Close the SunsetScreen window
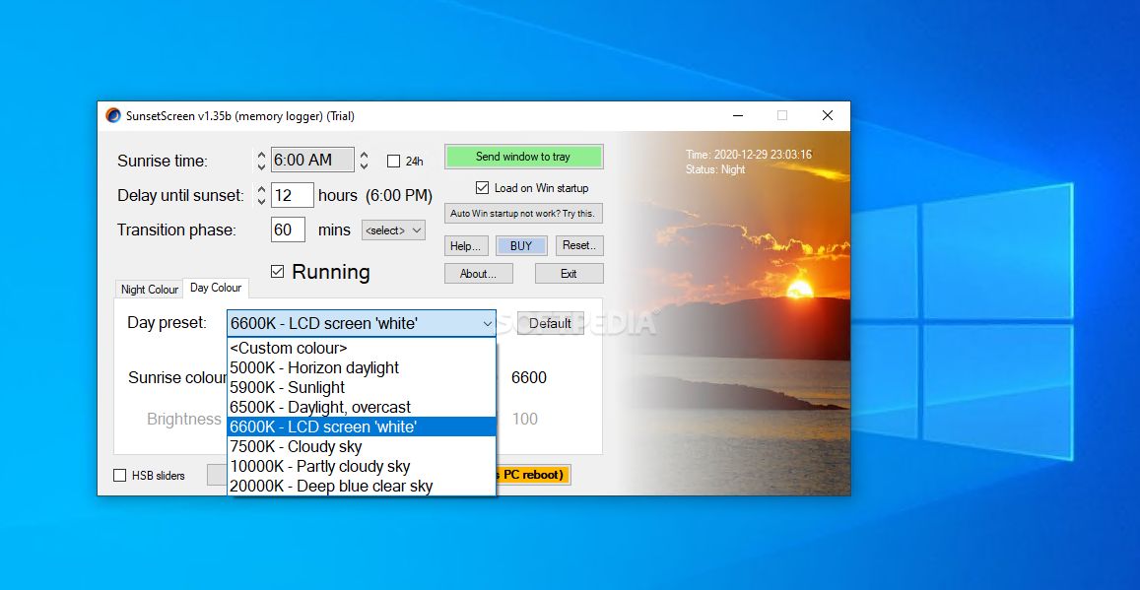The width and height of the screenshot is (1140, 590). click(x=828, y=115)
